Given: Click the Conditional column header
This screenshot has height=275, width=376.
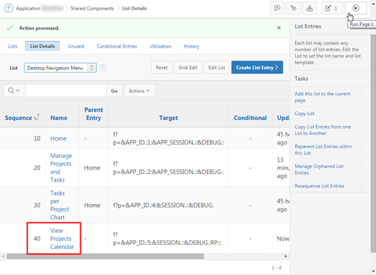Looking at the screenshot, I should point(250,118).
